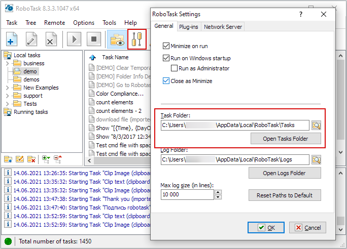
Task: Switch to the Network Server tab
Action: 223,27
